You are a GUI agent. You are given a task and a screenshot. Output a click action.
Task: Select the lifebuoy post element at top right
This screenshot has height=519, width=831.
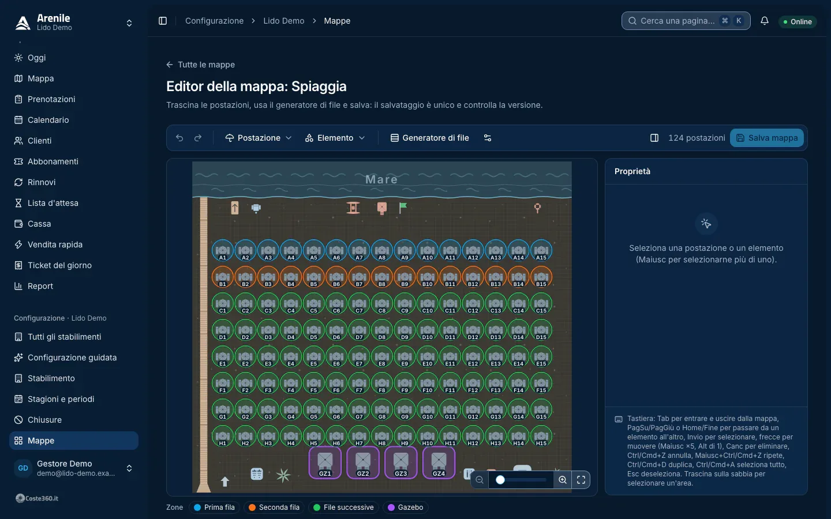[x=537, y=208]
